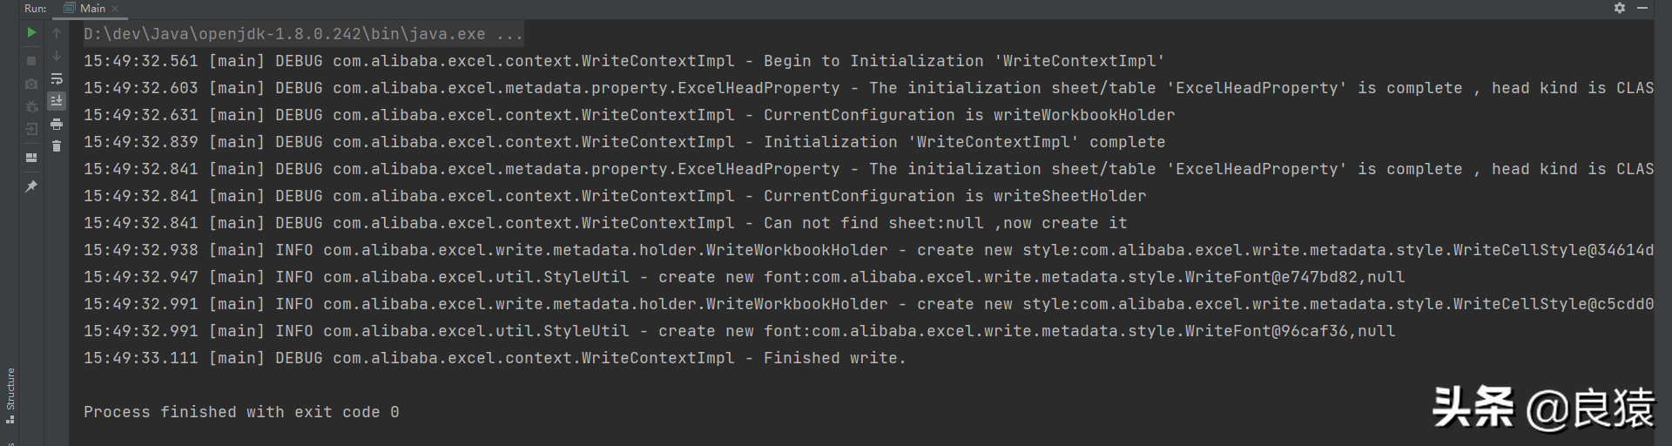1672x446 pixels.
Task: Expand the folded java.exe command line
Action: (304, 34)
